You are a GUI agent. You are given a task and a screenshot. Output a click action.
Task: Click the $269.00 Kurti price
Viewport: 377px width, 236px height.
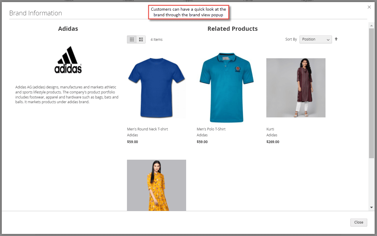273,142
